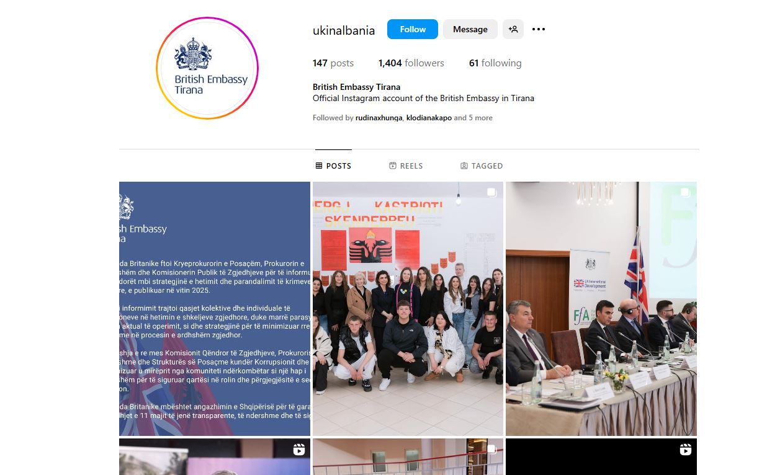Viewport: 767px width, 475px height.
Task: Open klodianakapo's profile link
Action: (x=429, y=118)
